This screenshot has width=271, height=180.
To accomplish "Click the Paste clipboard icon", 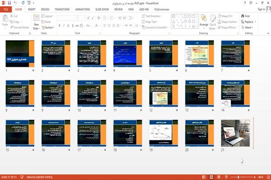I will (5, 18).
